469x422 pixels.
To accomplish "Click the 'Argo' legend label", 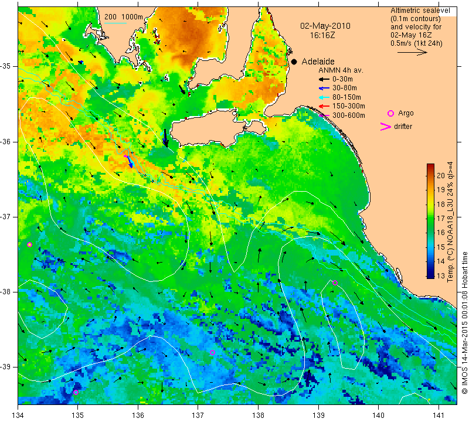I will (x=406, y=113).
